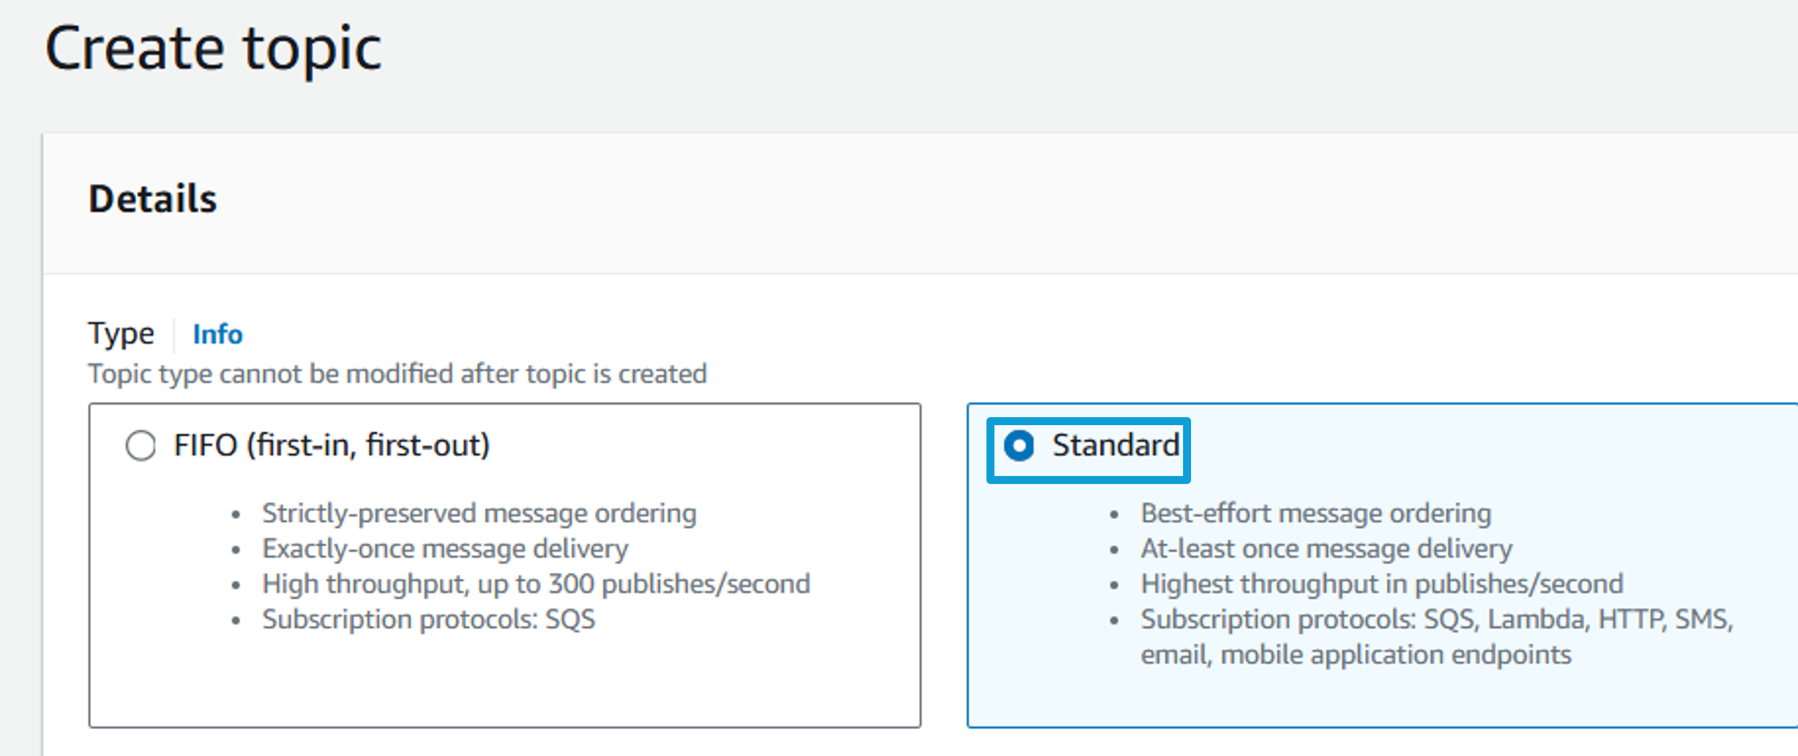The height and width of the screenshot is (756, 1798).
Task: Click the Best-effort message ordering bullet
Action: pos(1316,514)
